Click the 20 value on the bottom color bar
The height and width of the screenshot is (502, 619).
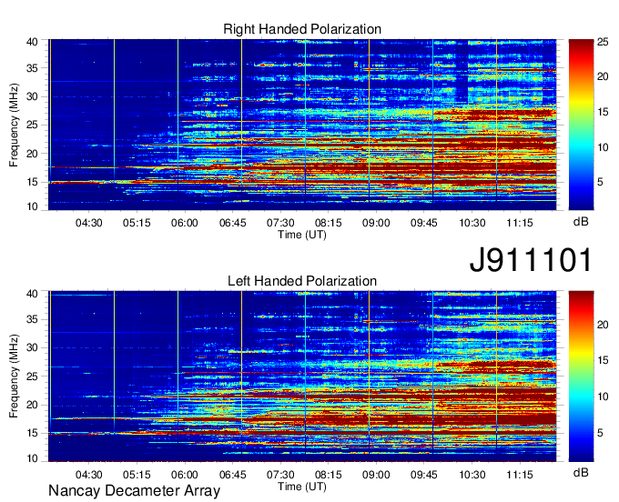pyautogui.click(x=603, y=325)
